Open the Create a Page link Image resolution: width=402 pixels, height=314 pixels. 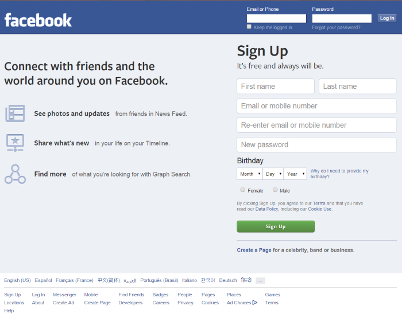(x=254, y=250)
